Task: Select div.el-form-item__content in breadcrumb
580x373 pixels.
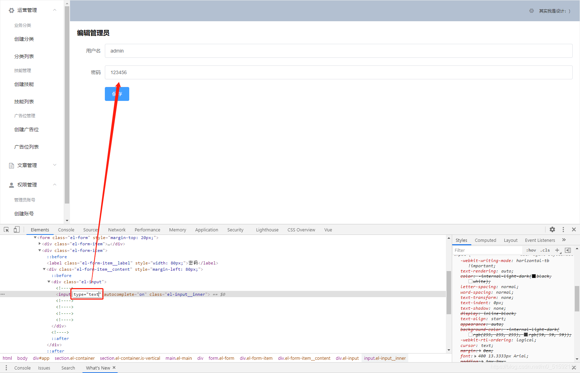Action: [x=304, y=358]
